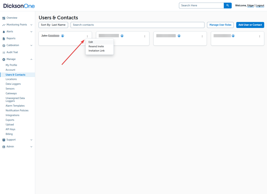267x194 pixels.
Task: Click the Overview dashboard icon
Action: pyautogui.click(x=4, y=18)
